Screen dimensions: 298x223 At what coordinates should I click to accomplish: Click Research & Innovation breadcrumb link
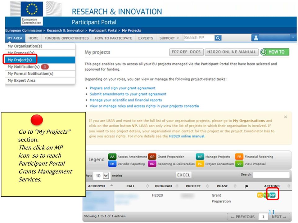65,30
